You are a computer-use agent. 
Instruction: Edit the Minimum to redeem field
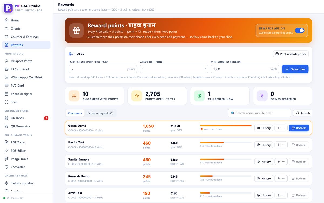coord(245,69)
